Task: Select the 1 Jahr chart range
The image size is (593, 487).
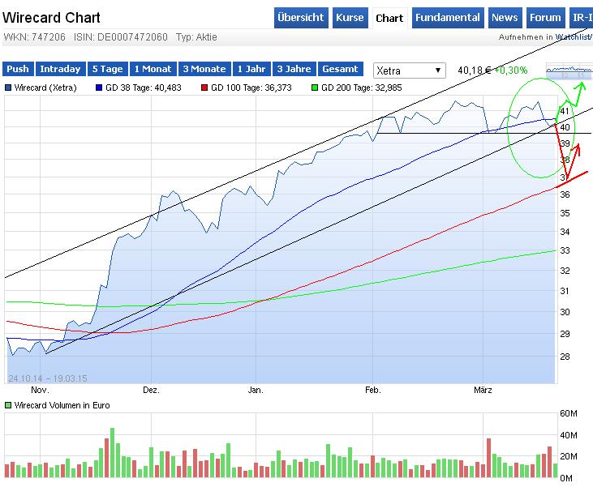Action: tap(251, 70)
